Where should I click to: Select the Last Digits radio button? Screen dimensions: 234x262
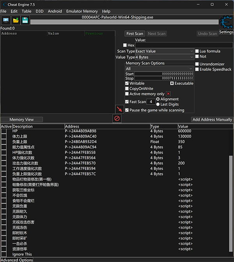pyautogui.click(x=158, y=104)
